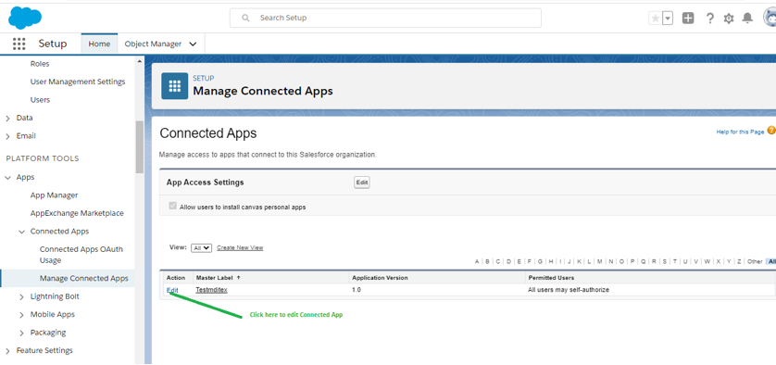Expand Mobile Apps

click(22, 314)
